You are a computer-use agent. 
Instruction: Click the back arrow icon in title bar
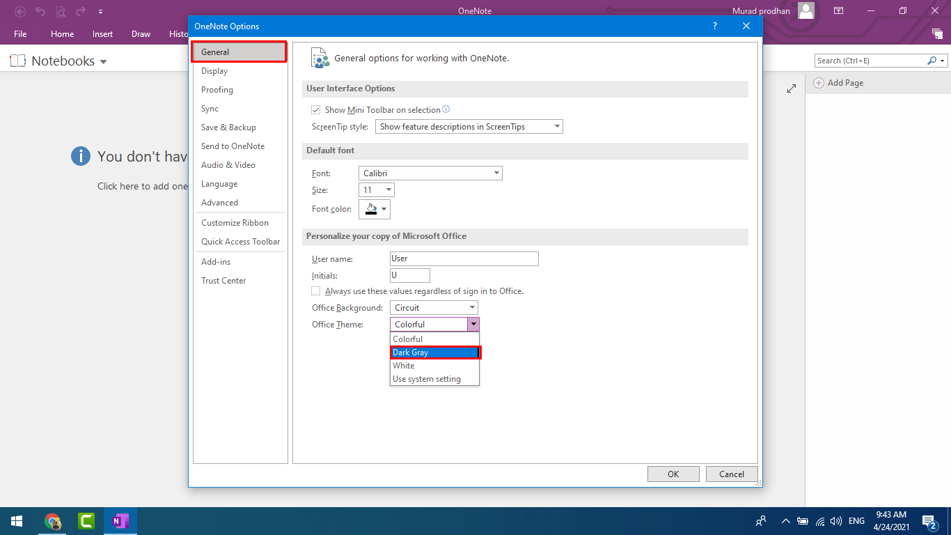point(21,11)
